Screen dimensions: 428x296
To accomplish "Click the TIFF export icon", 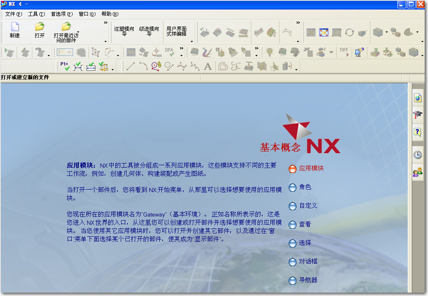I will click(x=344, y=52).
